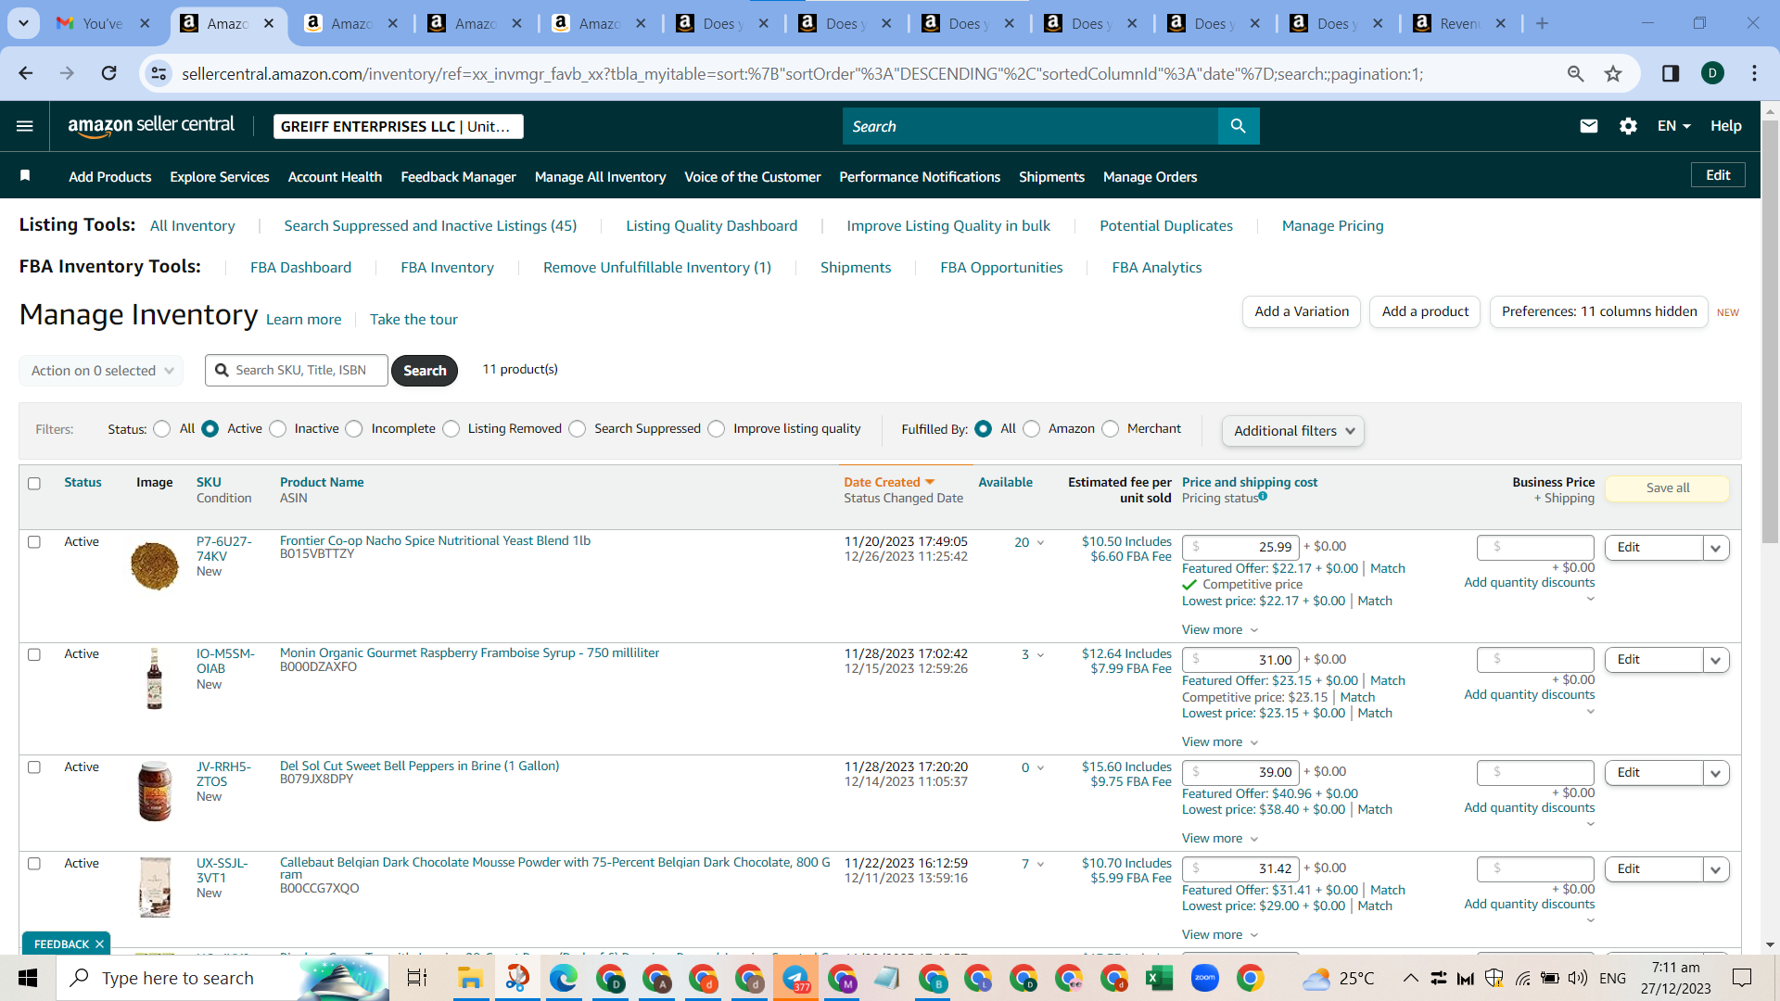Open a new browser tab with plus icon
1780x1001 pixels.
1542,24
